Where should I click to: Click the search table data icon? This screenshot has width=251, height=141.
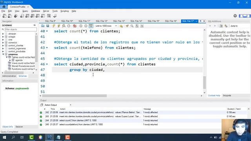(49, 16)
